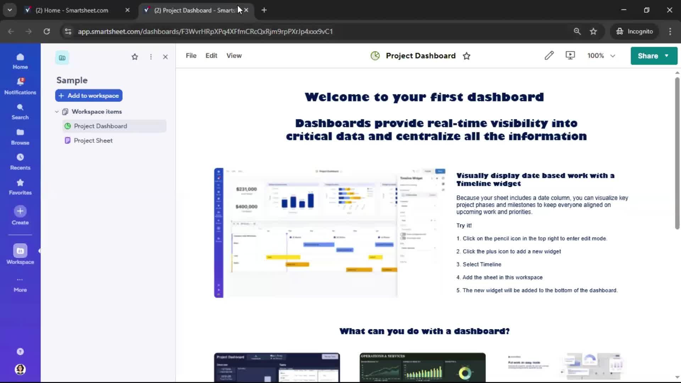Click the Add to workspace button
681x383 pixels.
point(89,95)
